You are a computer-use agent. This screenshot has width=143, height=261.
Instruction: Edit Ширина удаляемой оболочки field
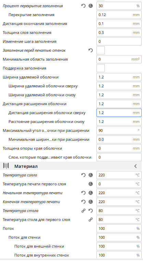(119, 77)
